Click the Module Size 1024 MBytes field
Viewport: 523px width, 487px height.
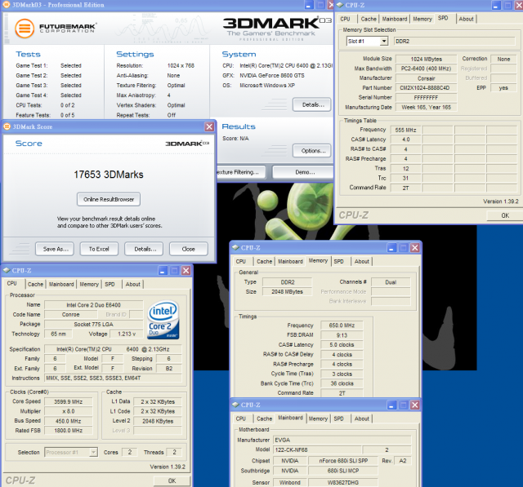[x=426, y=59]
